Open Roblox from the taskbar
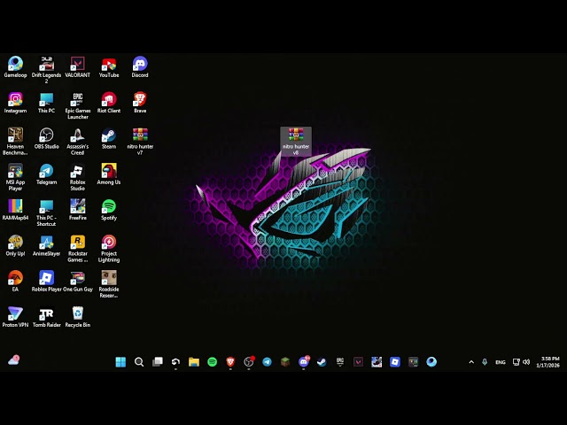The height and width of the screenshot is (425, 567). point(395,362)
